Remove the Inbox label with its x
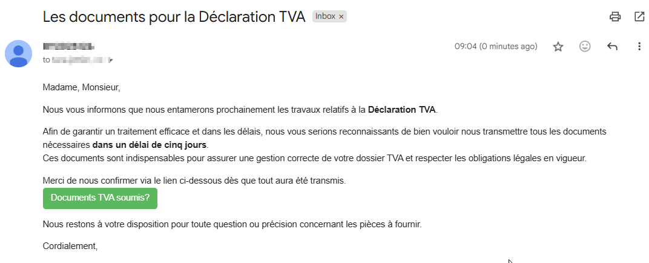The width and height of the screenshot is (649, 263). coord(341,16)
